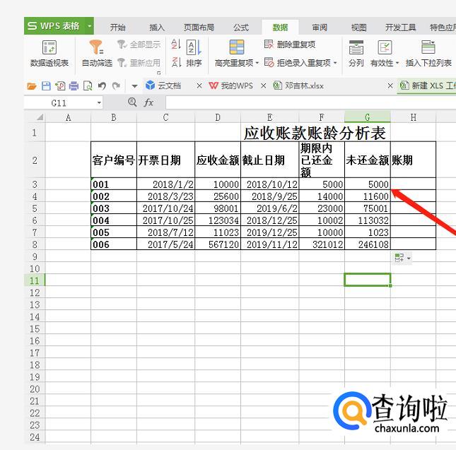Expand Reject Duplicate Entry dropdown arrow

[335, 62]
